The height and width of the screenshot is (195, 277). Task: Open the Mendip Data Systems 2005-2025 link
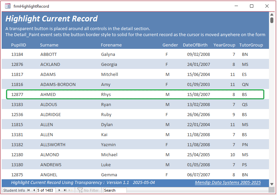pyautogui.click(x=228, y=182)
